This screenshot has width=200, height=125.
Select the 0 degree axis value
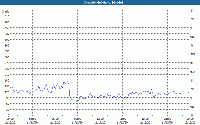8,115
